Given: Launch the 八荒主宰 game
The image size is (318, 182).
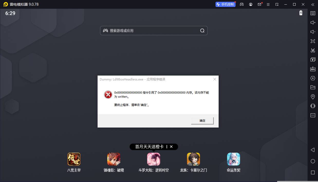Looking at the screenshot, I should click(74, 159).
